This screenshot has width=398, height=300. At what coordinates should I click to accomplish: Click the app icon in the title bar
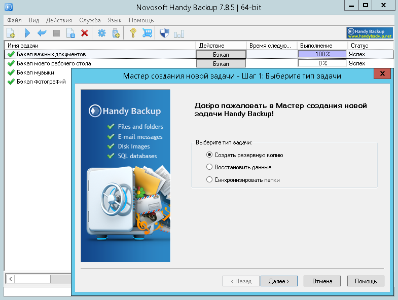tap(9, 7)
